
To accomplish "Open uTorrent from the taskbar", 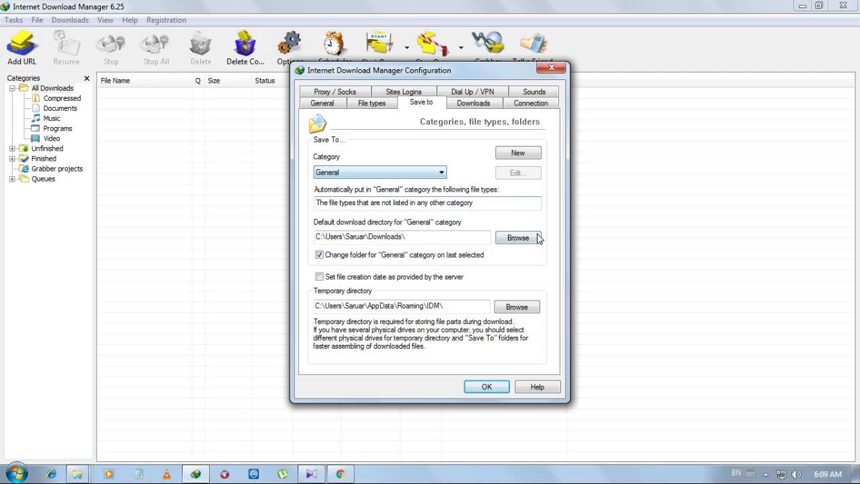I will coord(283,474).
